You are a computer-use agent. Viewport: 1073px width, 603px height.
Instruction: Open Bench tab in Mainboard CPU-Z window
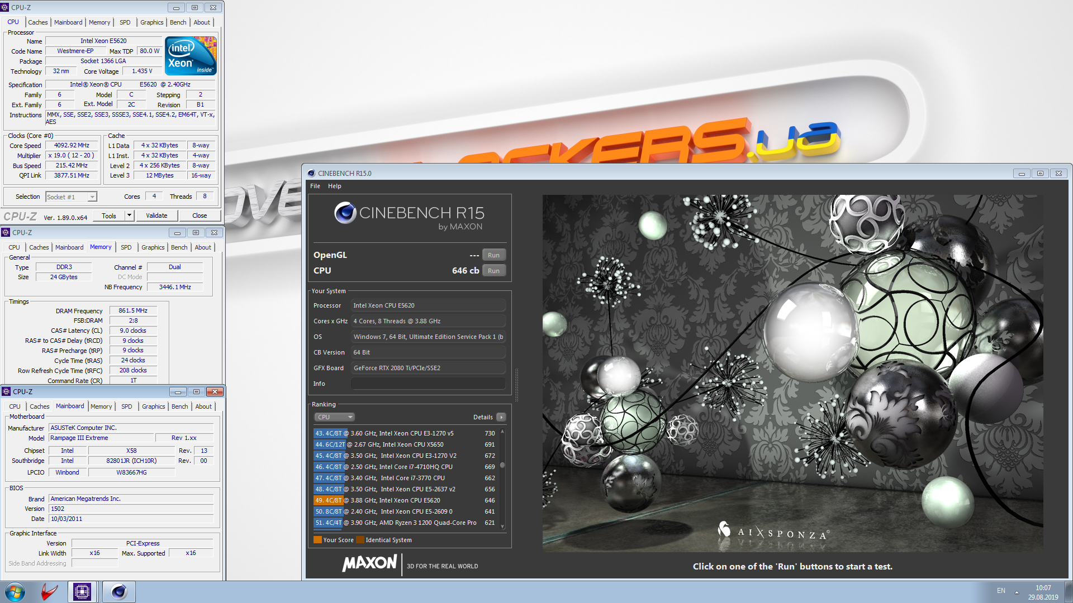pyautogui.click(x=179, y=406)
